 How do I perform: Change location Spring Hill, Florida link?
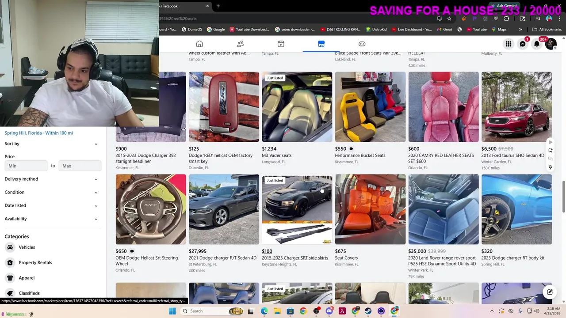coord(39,133)
